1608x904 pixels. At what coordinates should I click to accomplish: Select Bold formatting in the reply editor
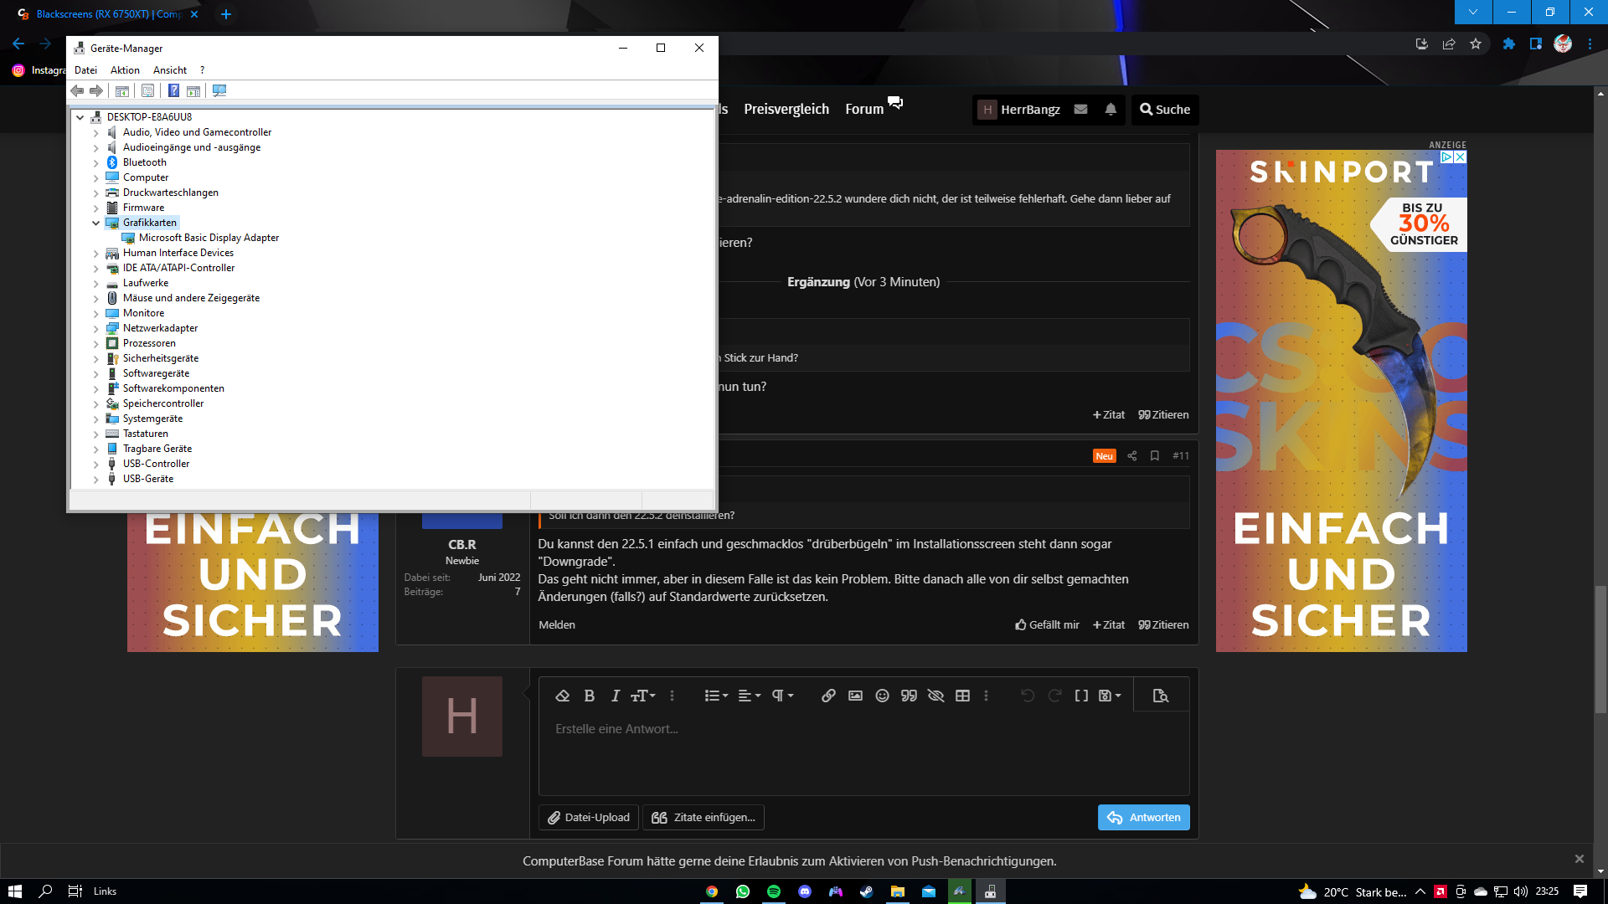click(590, 696)
